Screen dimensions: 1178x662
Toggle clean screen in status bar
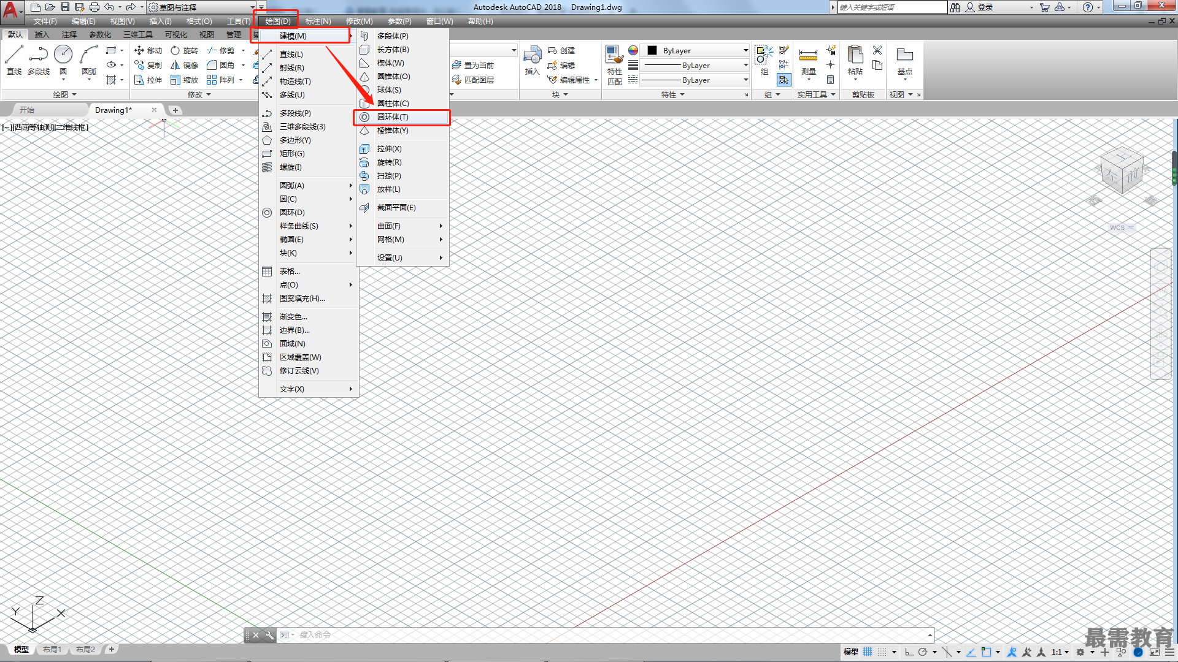(1154, 652)
